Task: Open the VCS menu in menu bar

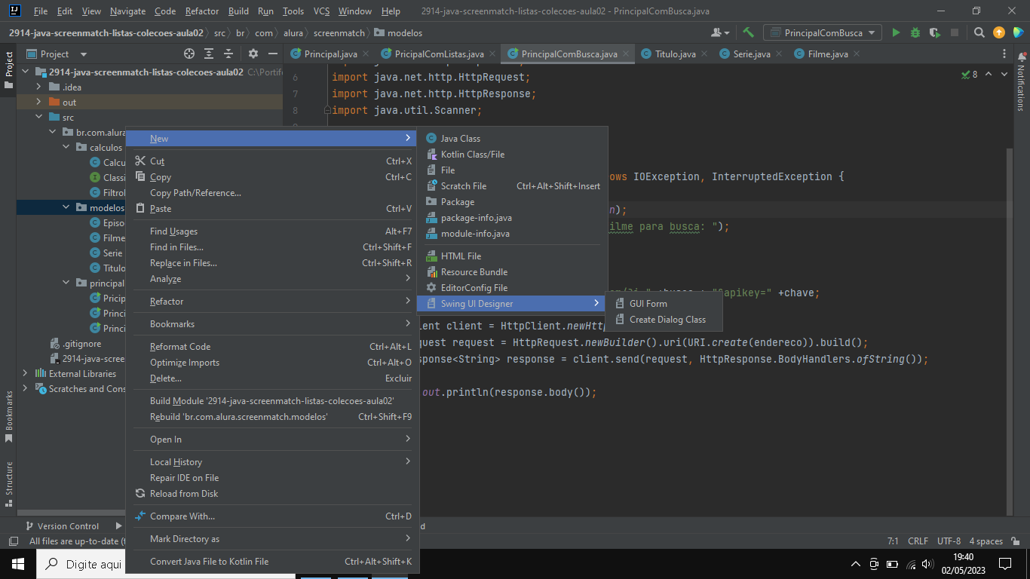Action: tap(321, 11)
